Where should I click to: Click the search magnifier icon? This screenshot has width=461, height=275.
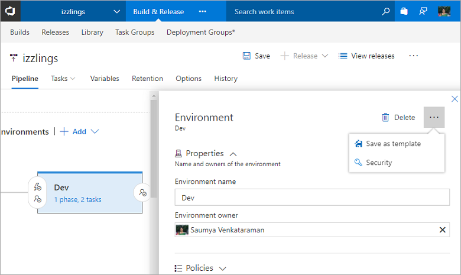point(386,11)
